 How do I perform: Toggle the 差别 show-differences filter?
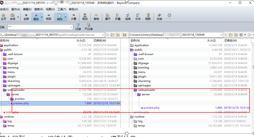36,17
